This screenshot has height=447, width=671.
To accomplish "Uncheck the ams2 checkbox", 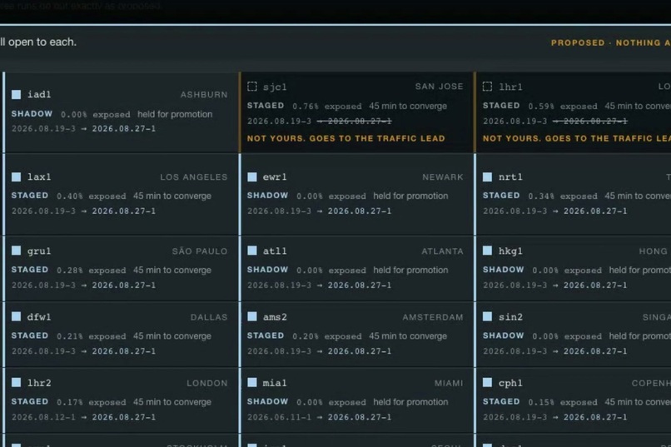I will pos(252,316).
